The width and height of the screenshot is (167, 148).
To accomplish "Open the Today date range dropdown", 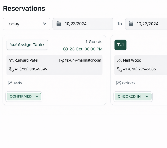I will point(26,24).
